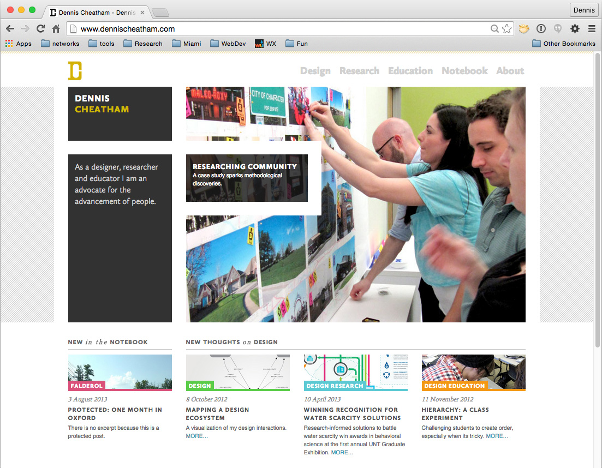The image size is (602, 468).
Task: Reload the page with the refresh icon
Action: [x=41, y=29]
